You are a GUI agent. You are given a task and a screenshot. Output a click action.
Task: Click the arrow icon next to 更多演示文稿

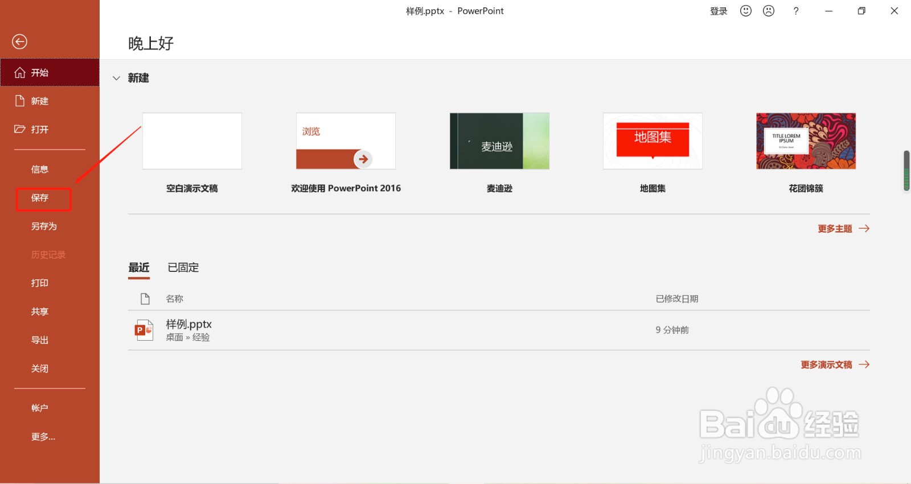pos(864,365)
